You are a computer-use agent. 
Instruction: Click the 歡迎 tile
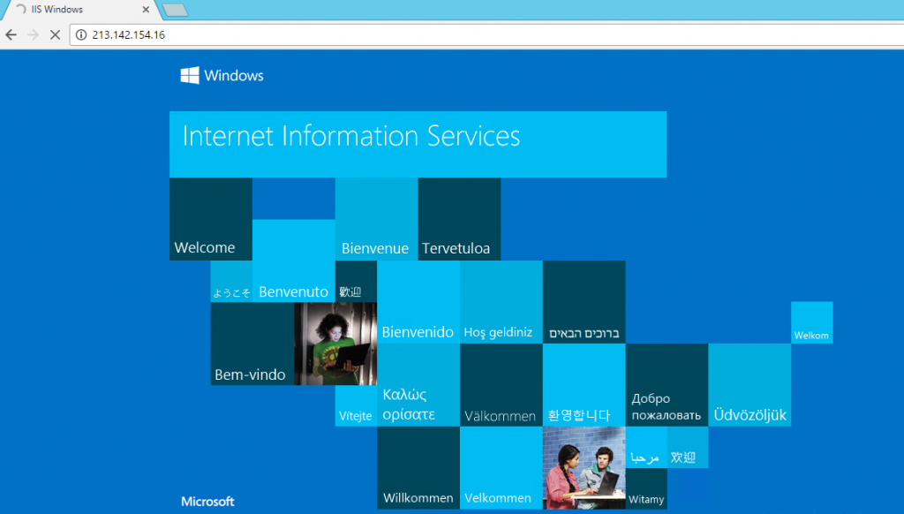357,282
